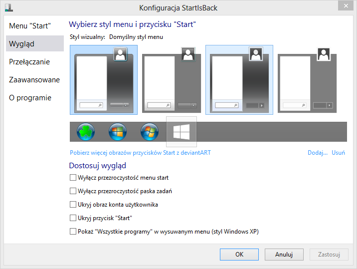The height and width of the screenshot is (269, 357).
Task: Switch to the Wygląd page
Action: [35, 43]
